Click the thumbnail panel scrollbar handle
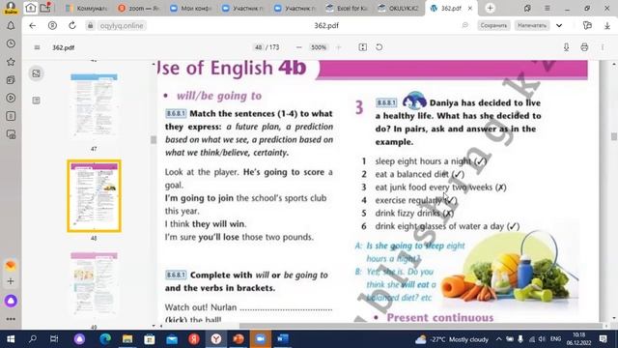Screen dimensions: 618x348 154,139
